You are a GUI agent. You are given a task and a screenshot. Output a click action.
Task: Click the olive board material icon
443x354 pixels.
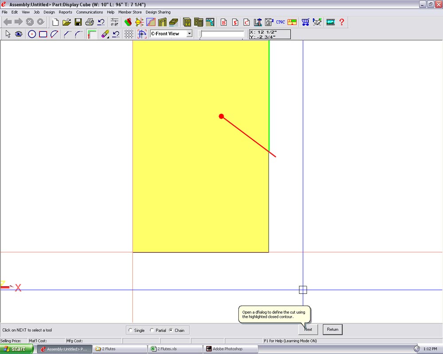pyautogui.click(x=174, y=22)
